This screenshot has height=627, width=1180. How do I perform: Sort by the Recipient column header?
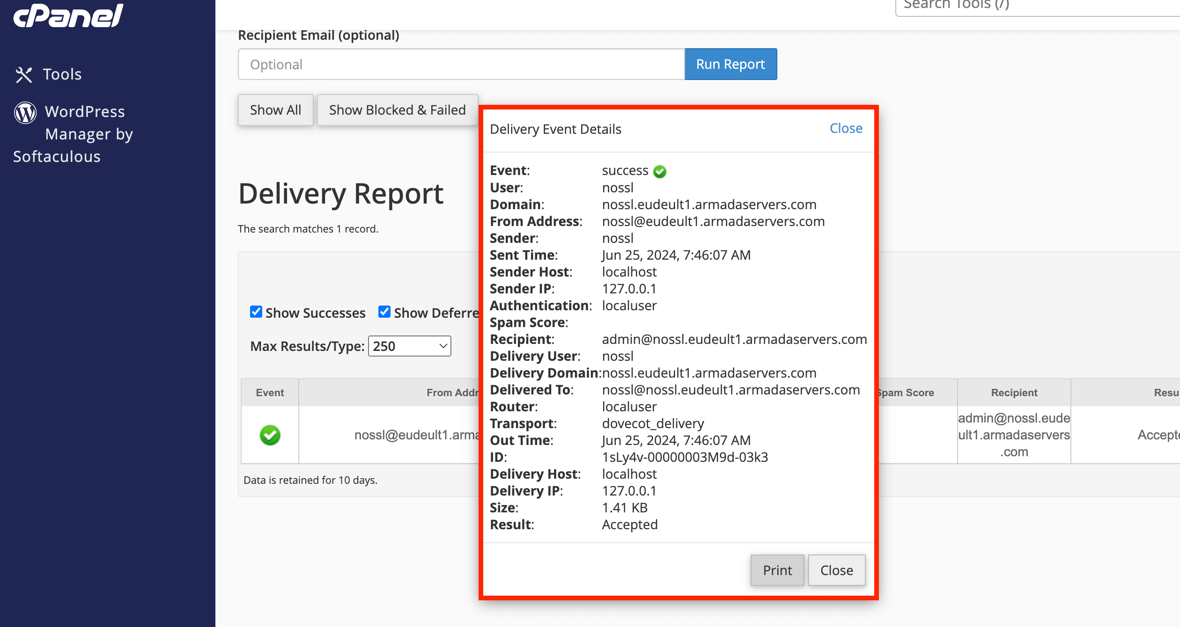pos(1014,393)
